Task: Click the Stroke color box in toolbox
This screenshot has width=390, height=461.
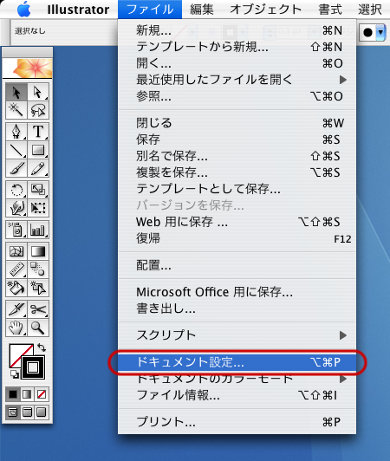Action: point(33,367)
